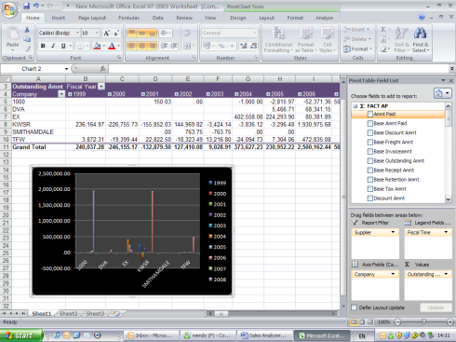Viewport: 456px width, 342px height.
Task: Click the Office button orb
Action: [x=9, y=9]
